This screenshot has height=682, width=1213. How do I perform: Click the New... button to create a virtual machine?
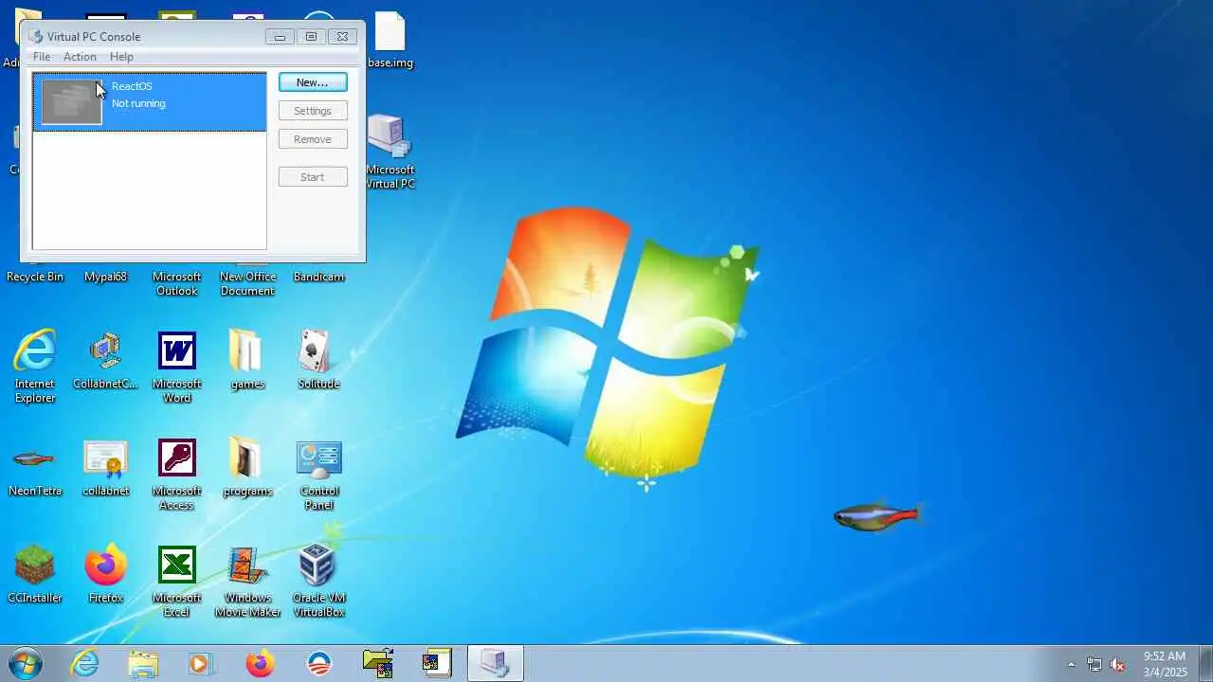(x=313, y=82)
